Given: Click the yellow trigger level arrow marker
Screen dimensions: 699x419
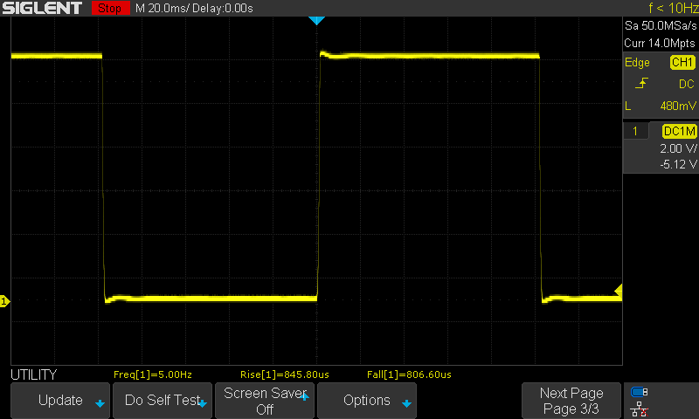Looking at the screenshot, I should point(619,292).
